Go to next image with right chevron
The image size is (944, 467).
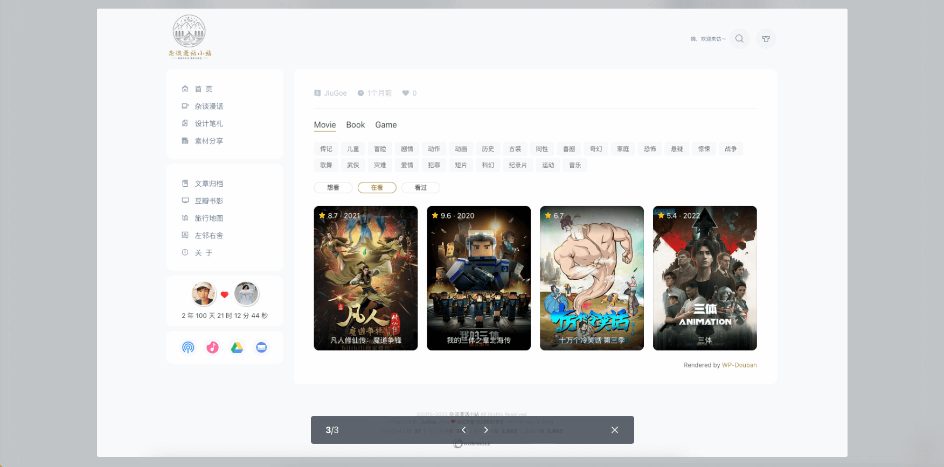485,430
